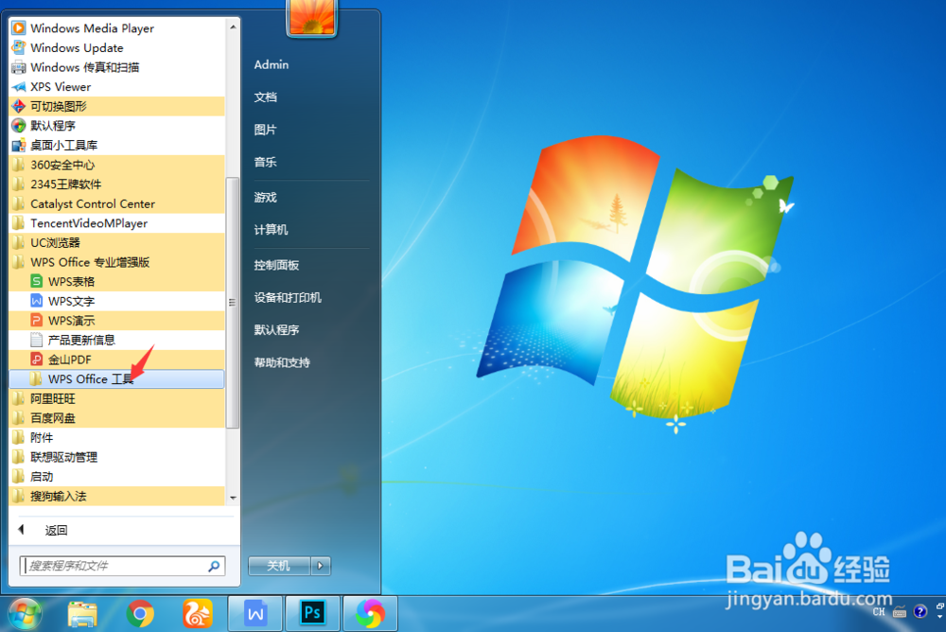Image resolution: width=946 pixels, height=632 pixels.
Task: Expand TencentVideoMPlayer folder
Action: coord(117,223)
